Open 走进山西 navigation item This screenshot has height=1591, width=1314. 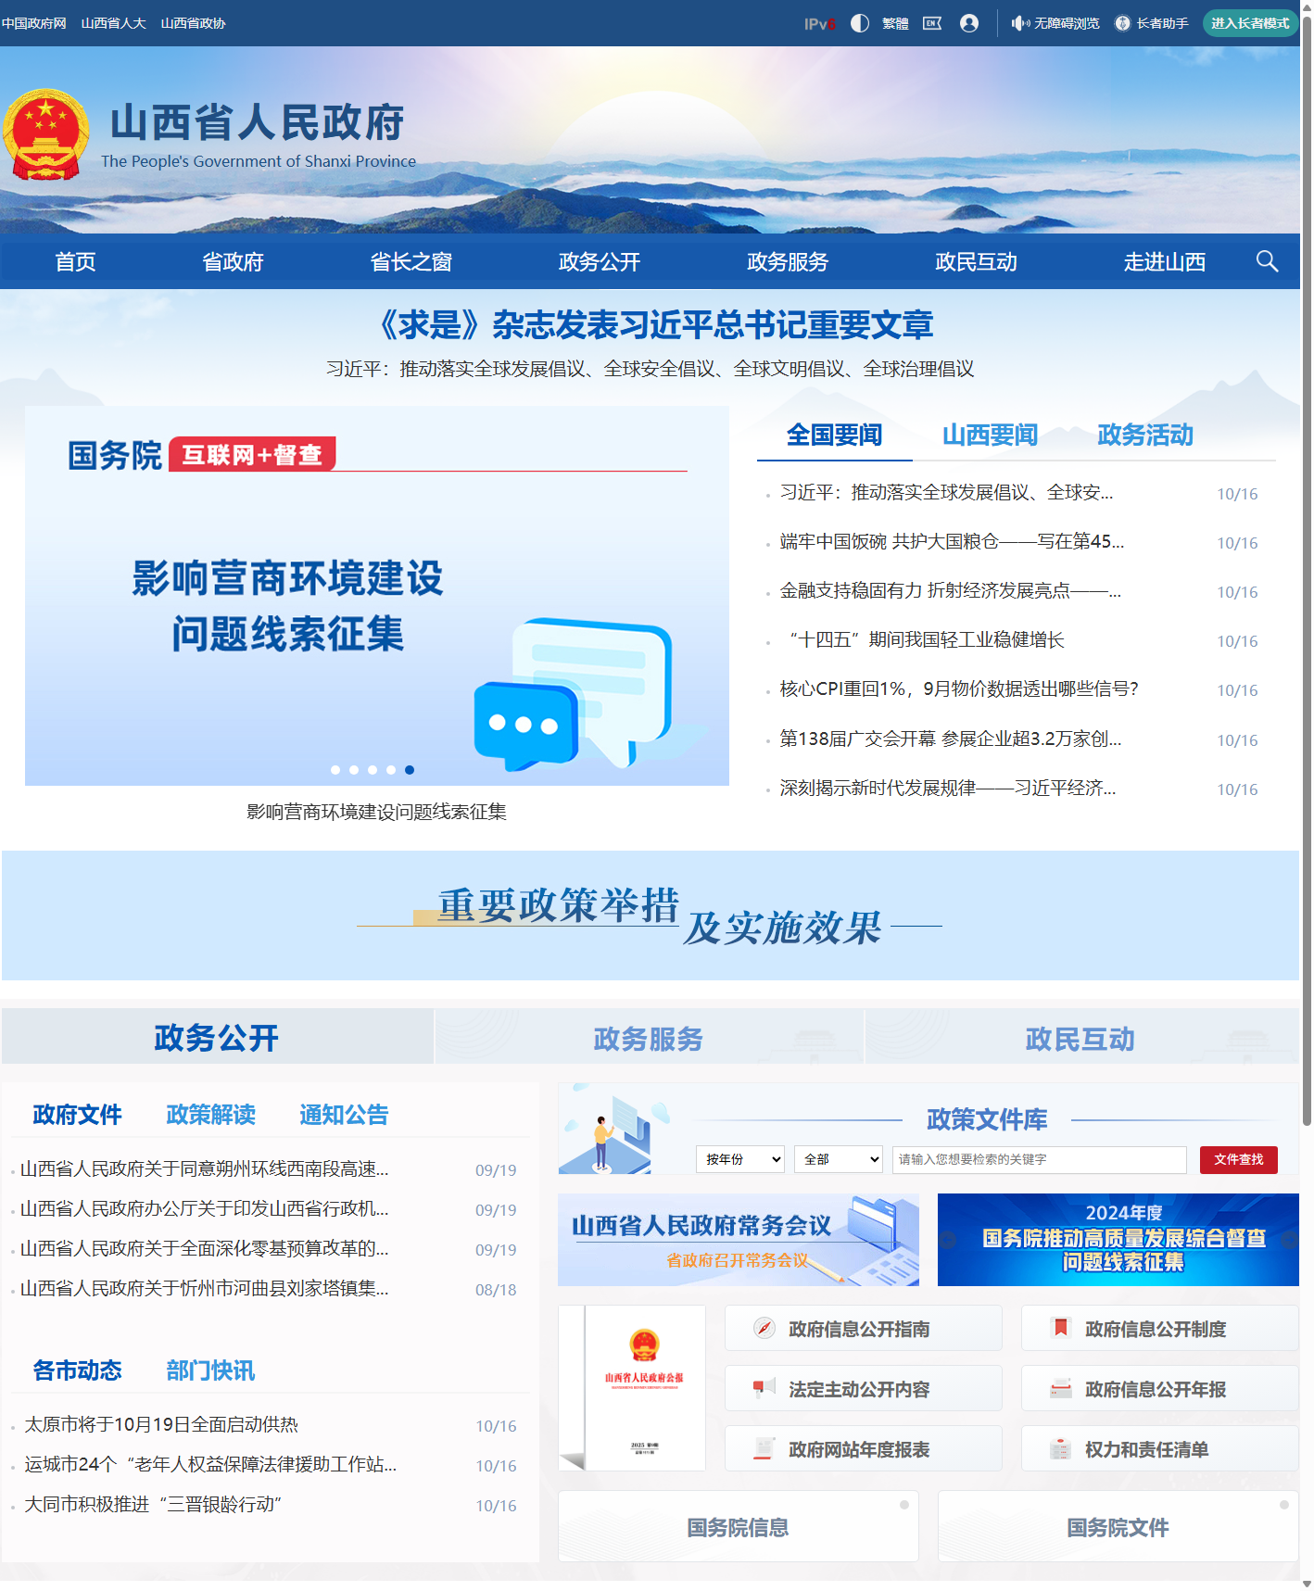coord(1165,261)
